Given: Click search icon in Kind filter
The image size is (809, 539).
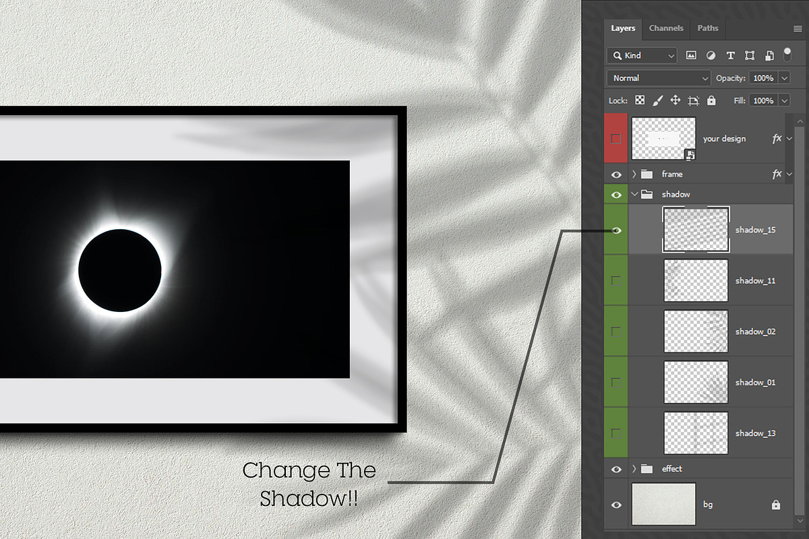Looking at the screenshot, I should (x=616, y=55).
